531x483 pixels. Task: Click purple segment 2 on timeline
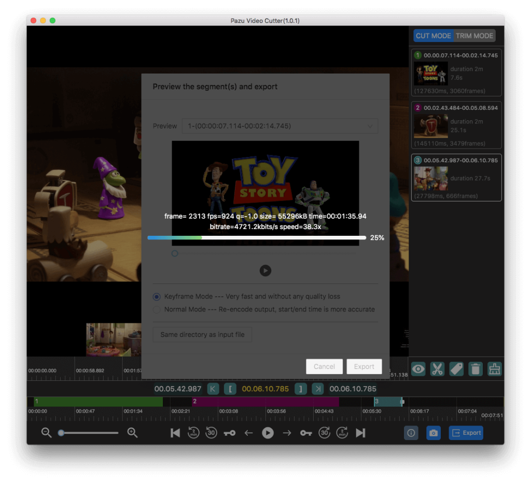[x=265, y=402]
